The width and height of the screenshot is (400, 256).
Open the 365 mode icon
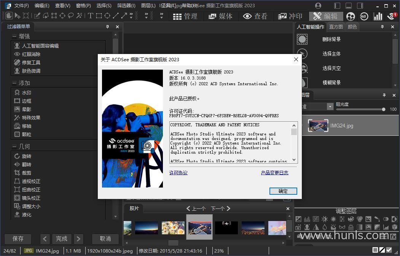click(x=364, y=16)
